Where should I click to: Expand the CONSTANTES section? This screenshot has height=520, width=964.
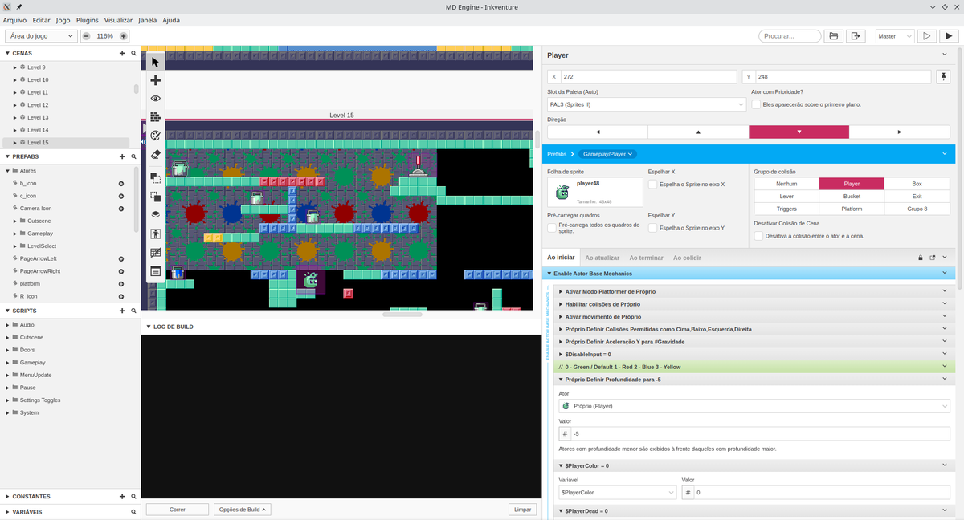7,497
